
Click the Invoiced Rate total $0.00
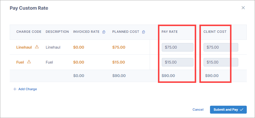point(79,76)
